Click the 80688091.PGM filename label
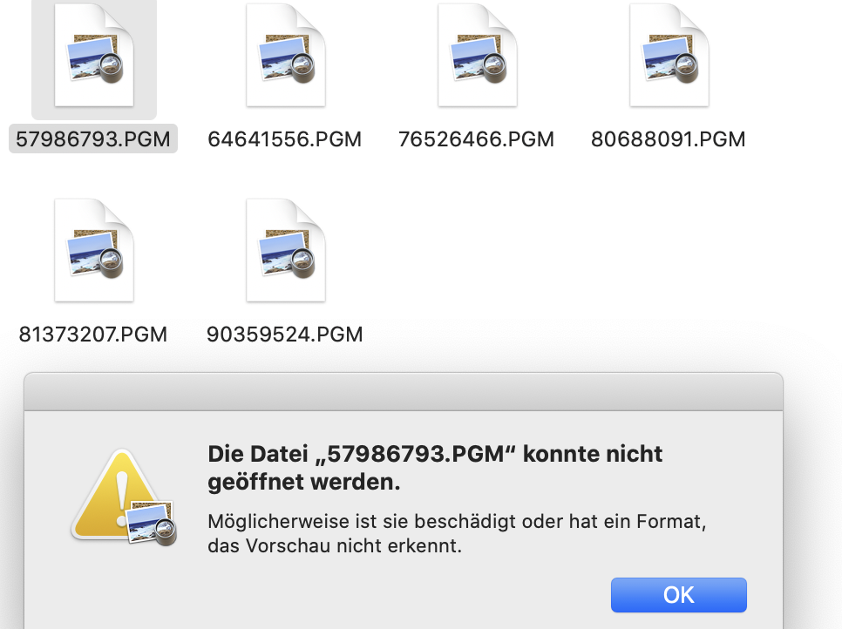 pos(668,139)
